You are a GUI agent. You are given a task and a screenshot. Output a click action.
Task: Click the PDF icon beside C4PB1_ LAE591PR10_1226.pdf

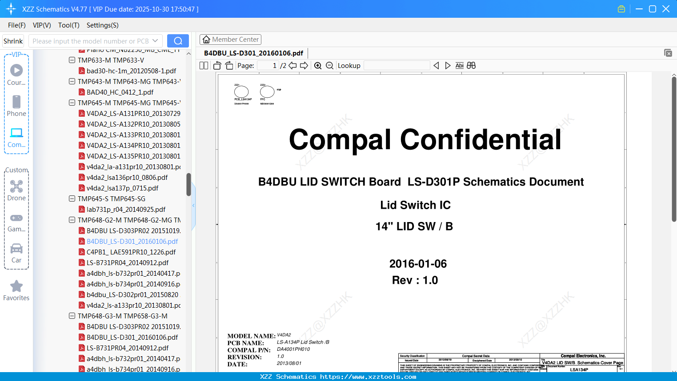pos(82,252)
